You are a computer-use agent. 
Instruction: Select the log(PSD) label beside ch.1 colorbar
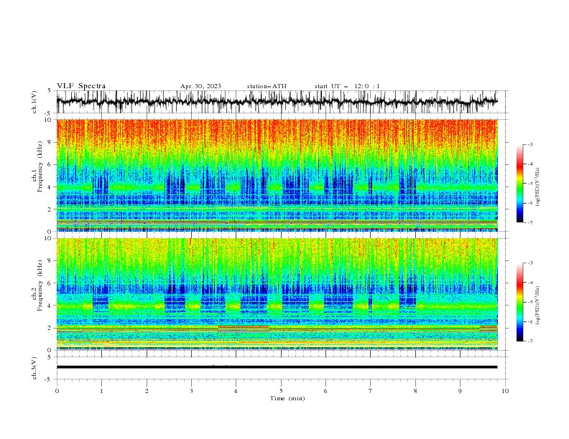(537, 187)
